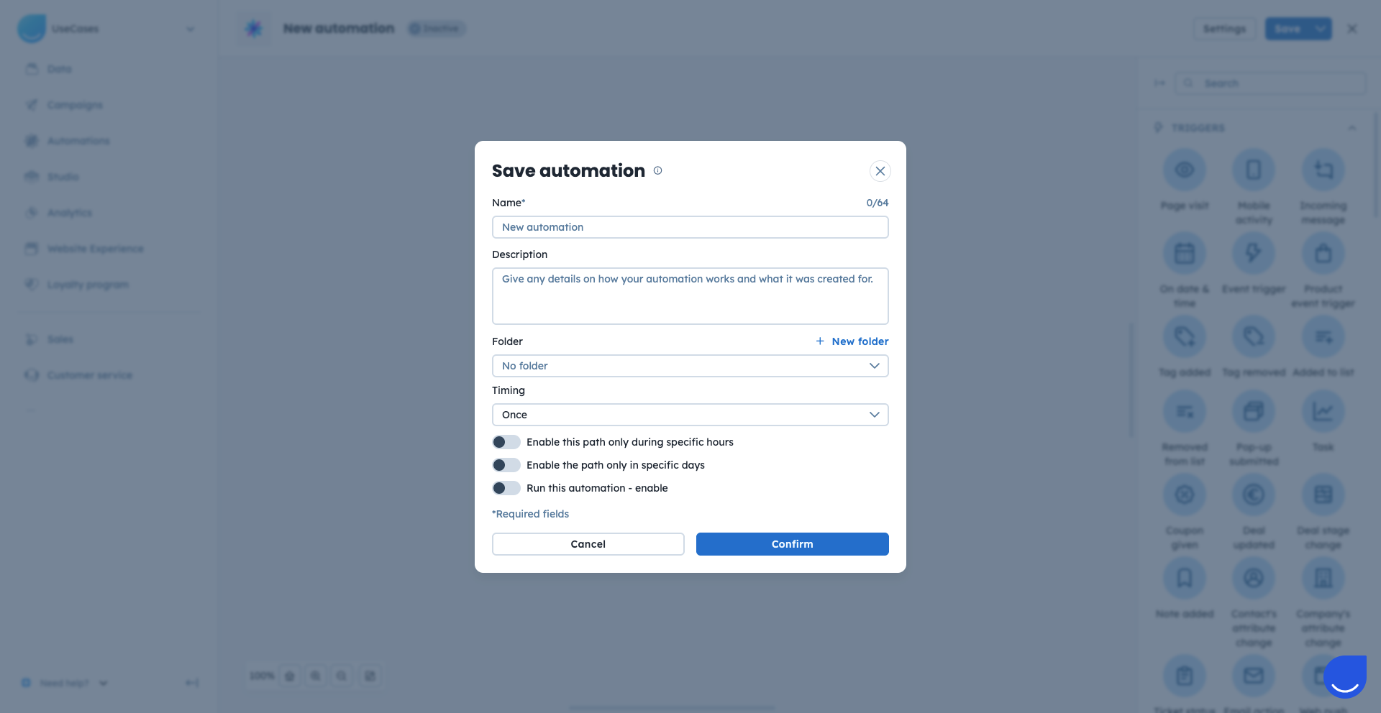The image size is (1381, 713).
Task: Toggle Run this automation enable switch
Action: (x=506, y=488)
